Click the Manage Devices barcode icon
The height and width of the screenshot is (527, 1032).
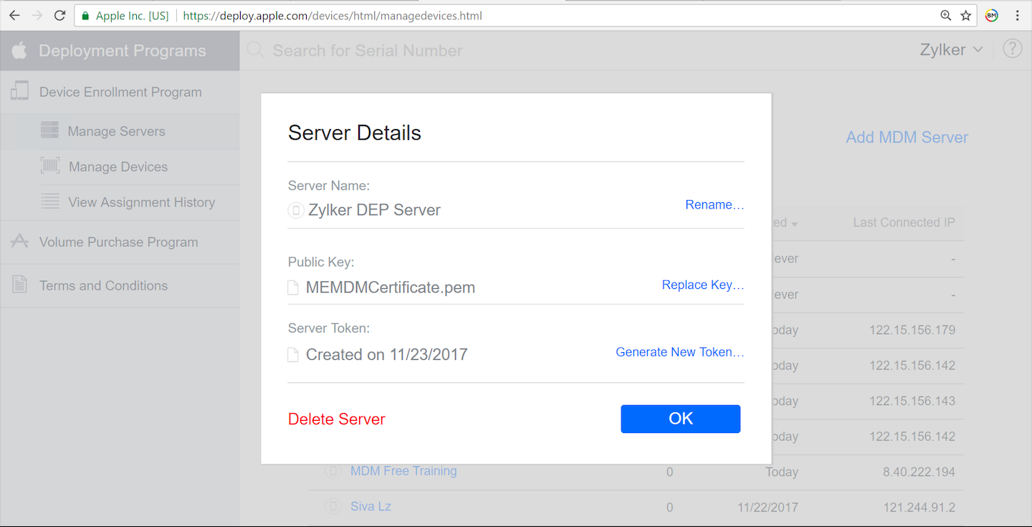point(50,166)
